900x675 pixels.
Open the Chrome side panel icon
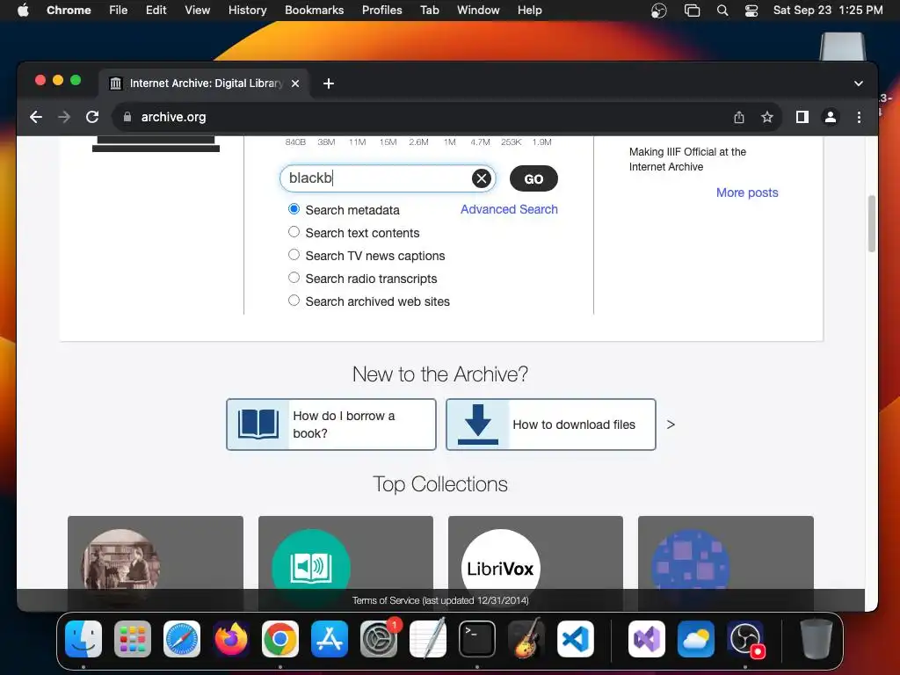pyautogui.click(x=802, y=117)
